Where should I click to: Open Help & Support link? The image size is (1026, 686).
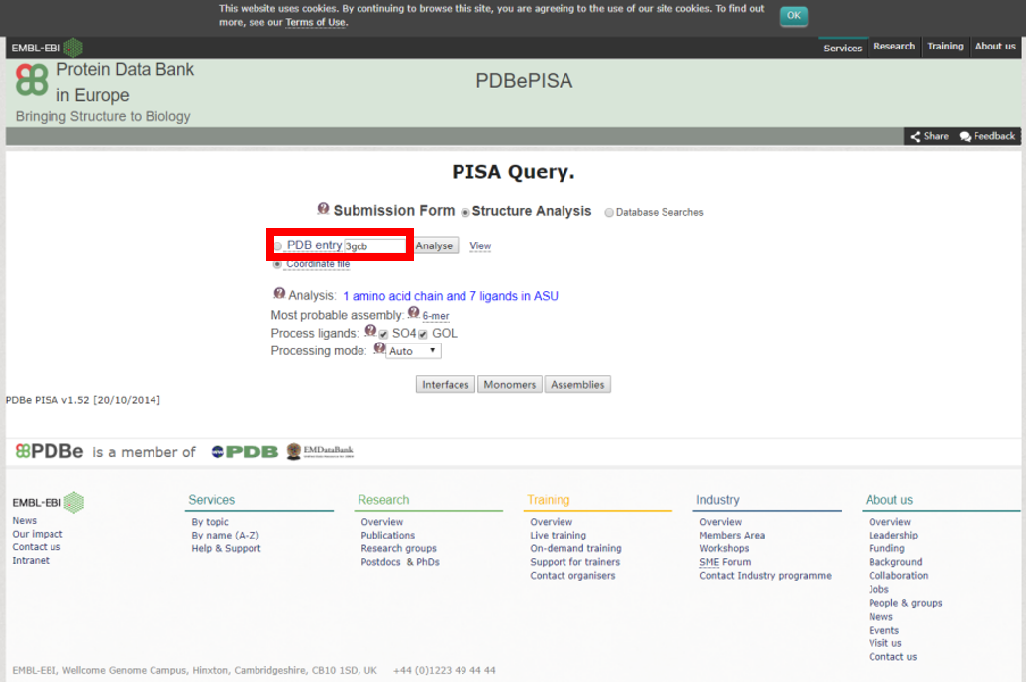[x=227, y=549]
